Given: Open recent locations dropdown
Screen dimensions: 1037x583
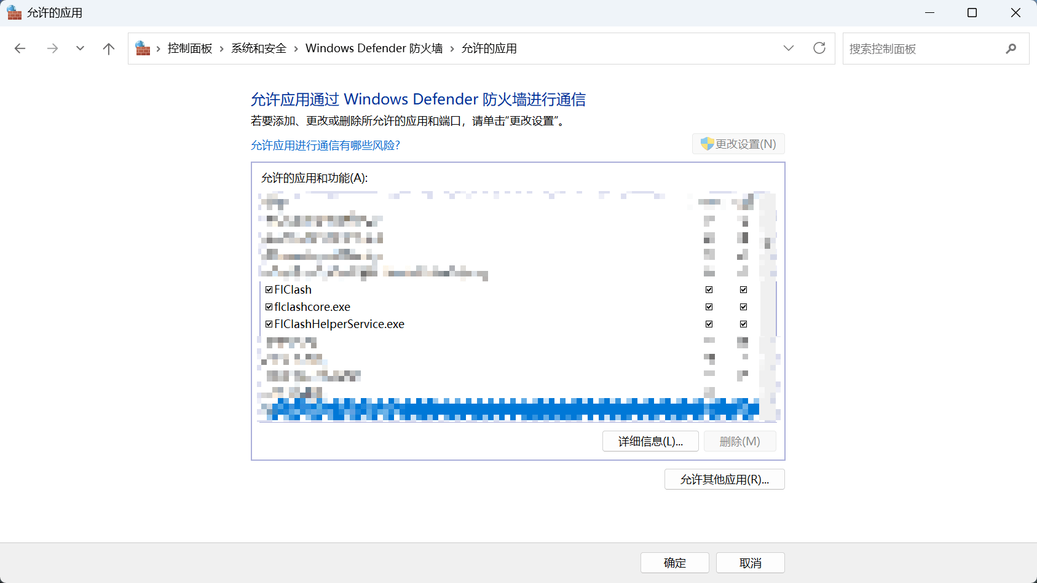Looking at the screenshot, I should (x=80, y=49).
